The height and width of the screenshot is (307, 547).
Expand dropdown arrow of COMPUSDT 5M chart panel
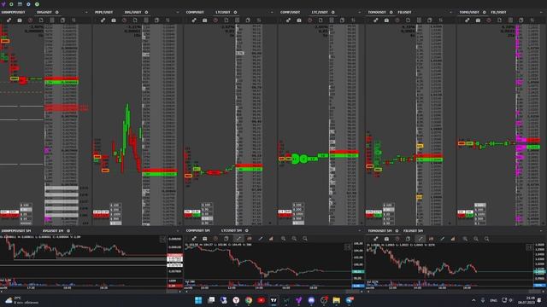pos(360,230)
